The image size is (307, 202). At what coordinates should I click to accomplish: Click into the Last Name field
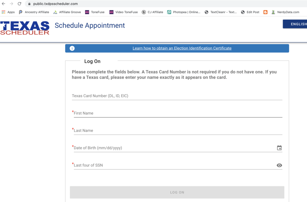[178, 131]
